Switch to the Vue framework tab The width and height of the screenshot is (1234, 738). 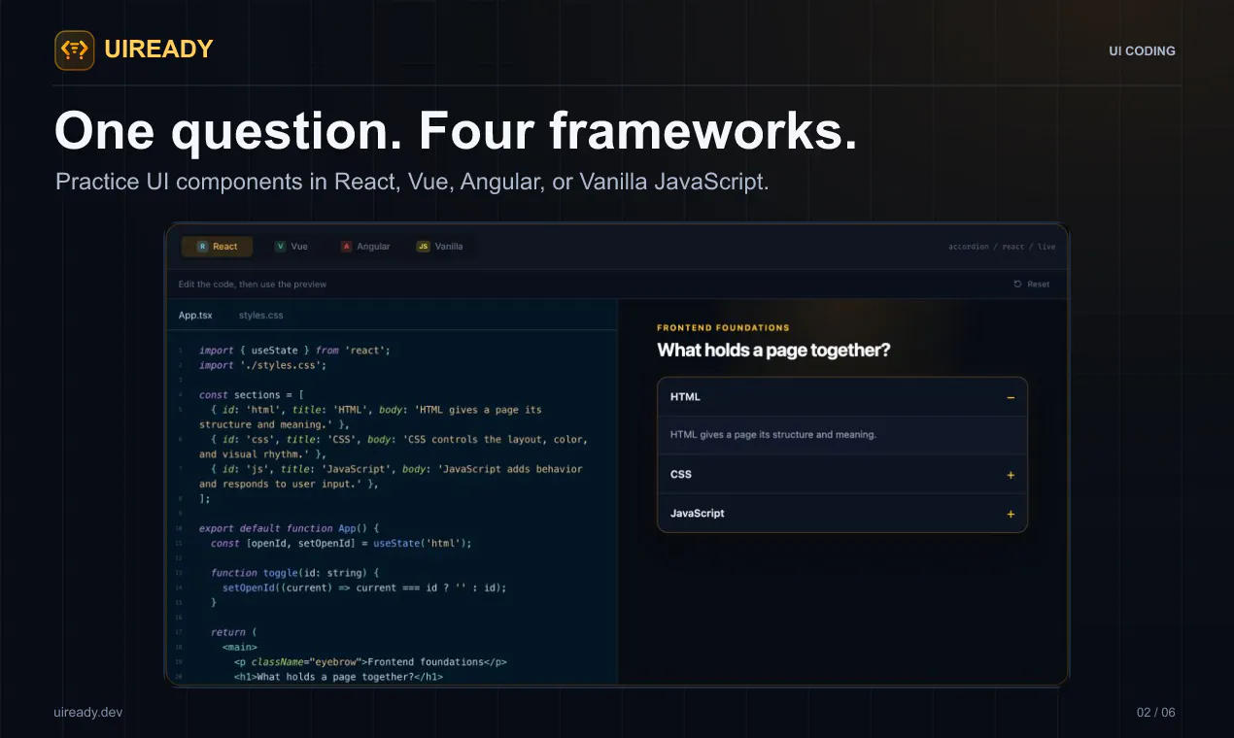point(291,247)
